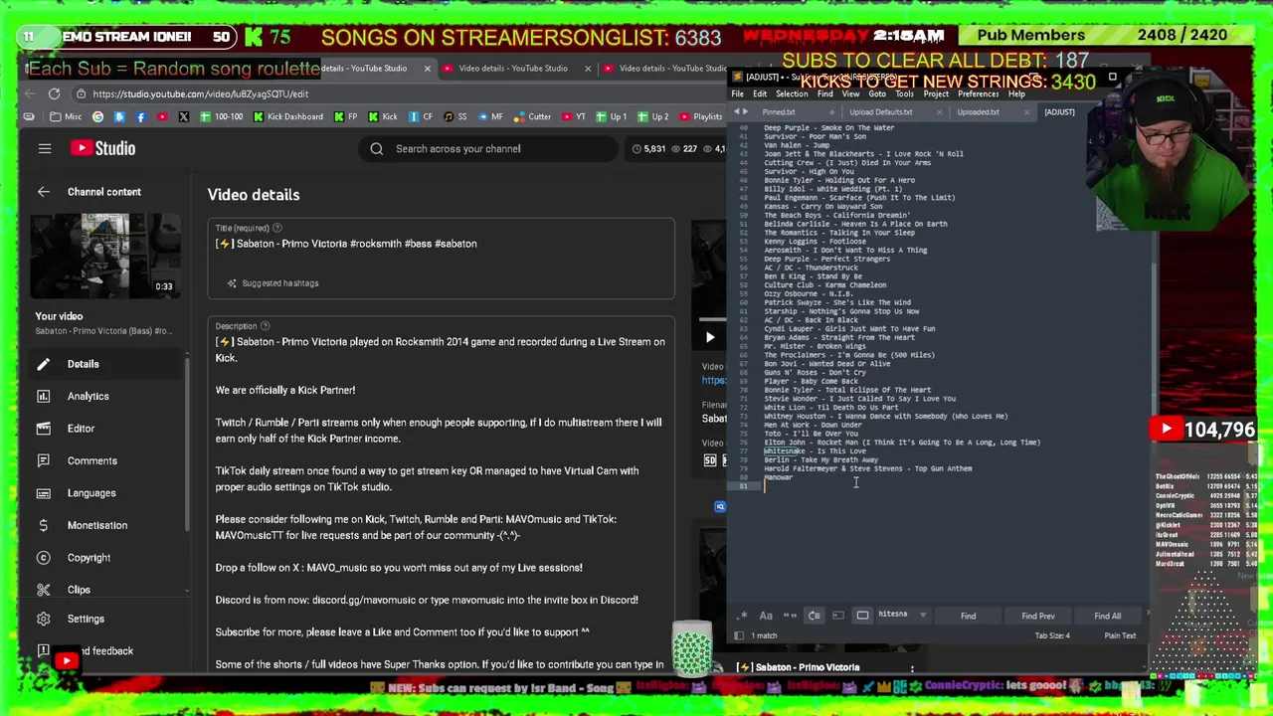Open Clips in Studio sidebar

click(x=104, y=590)
